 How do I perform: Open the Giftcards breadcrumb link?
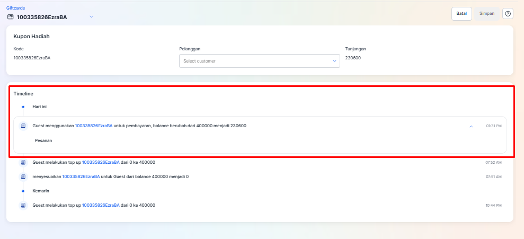click(15, 8)
